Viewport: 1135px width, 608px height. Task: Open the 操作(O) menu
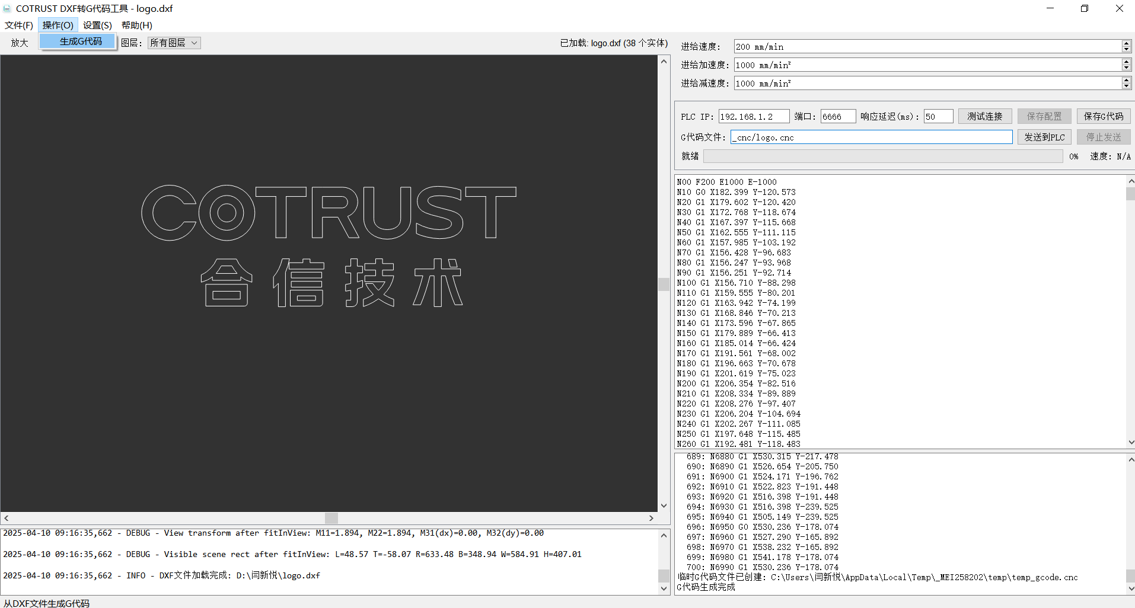pyautogui.click(x=58, y=25)
